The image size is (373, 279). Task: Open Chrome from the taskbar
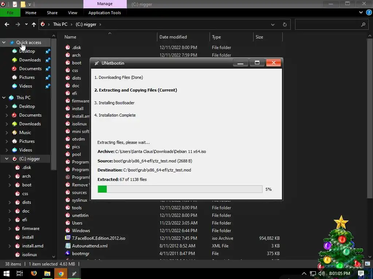click(x=61, y=274)
